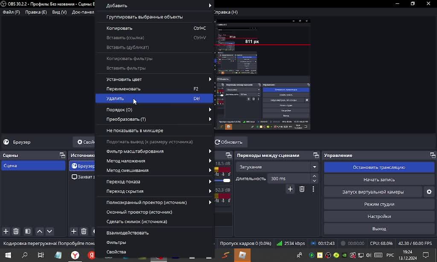This screenshot has height=262, width=437.
Task: Open Оконный проектор (источник)
Action: point(154,212)
